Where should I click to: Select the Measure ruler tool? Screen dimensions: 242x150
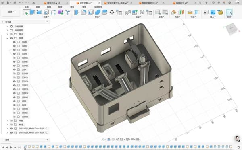tap(190, 12)
